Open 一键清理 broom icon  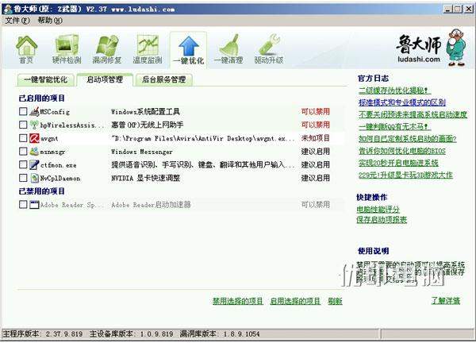(x=228, y=49)
